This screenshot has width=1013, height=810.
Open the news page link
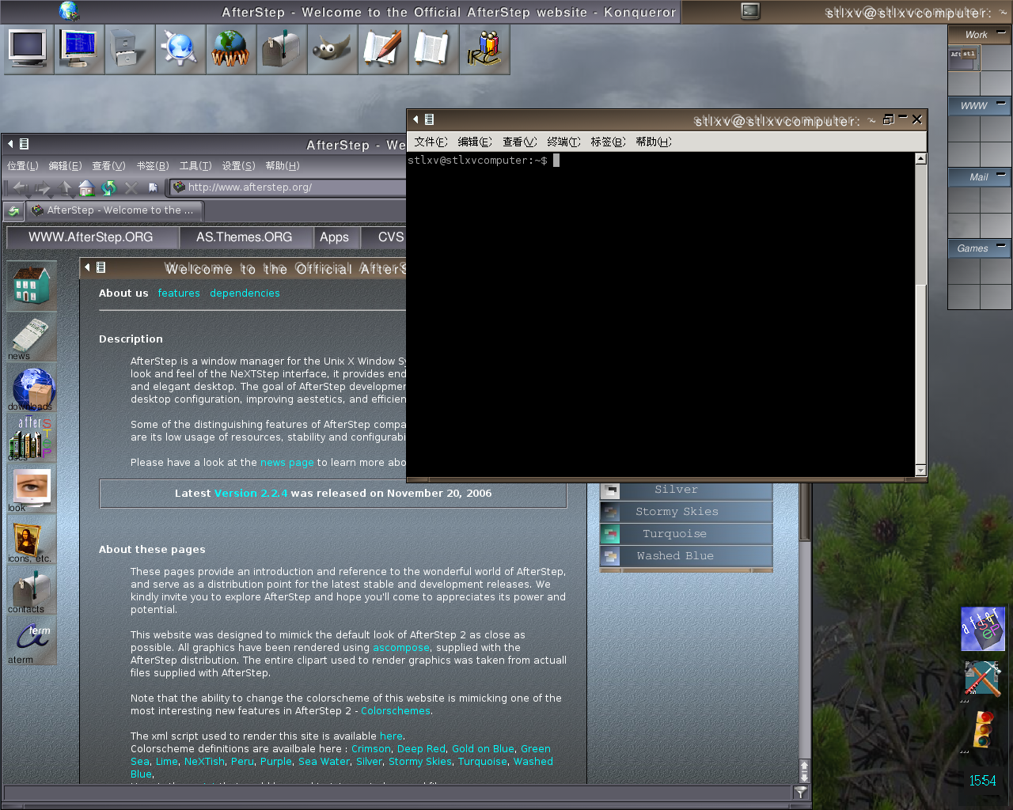click(x=286, y=463)
